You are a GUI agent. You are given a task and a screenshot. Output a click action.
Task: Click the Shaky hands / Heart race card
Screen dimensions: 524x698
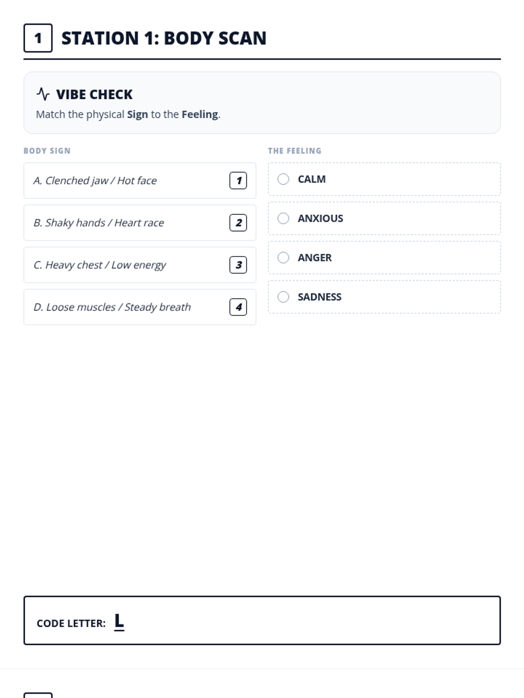[x=127, y=223]
